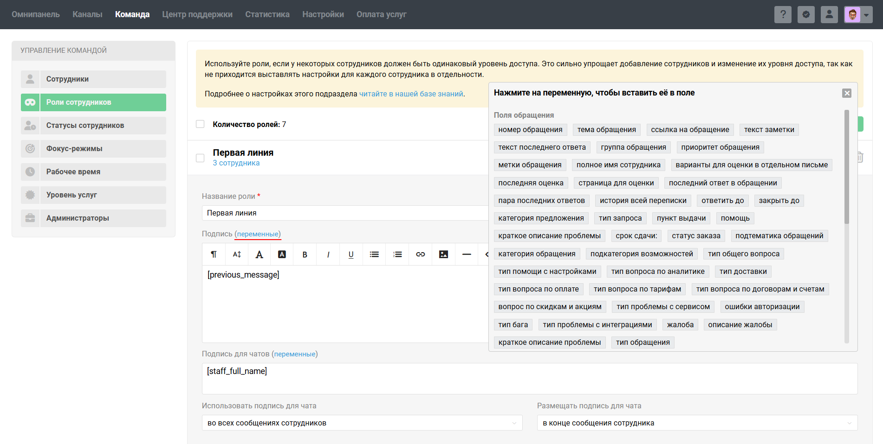Insert a link via the link icon
This screenshot has width=883, height=444.
tap(421, 254)
